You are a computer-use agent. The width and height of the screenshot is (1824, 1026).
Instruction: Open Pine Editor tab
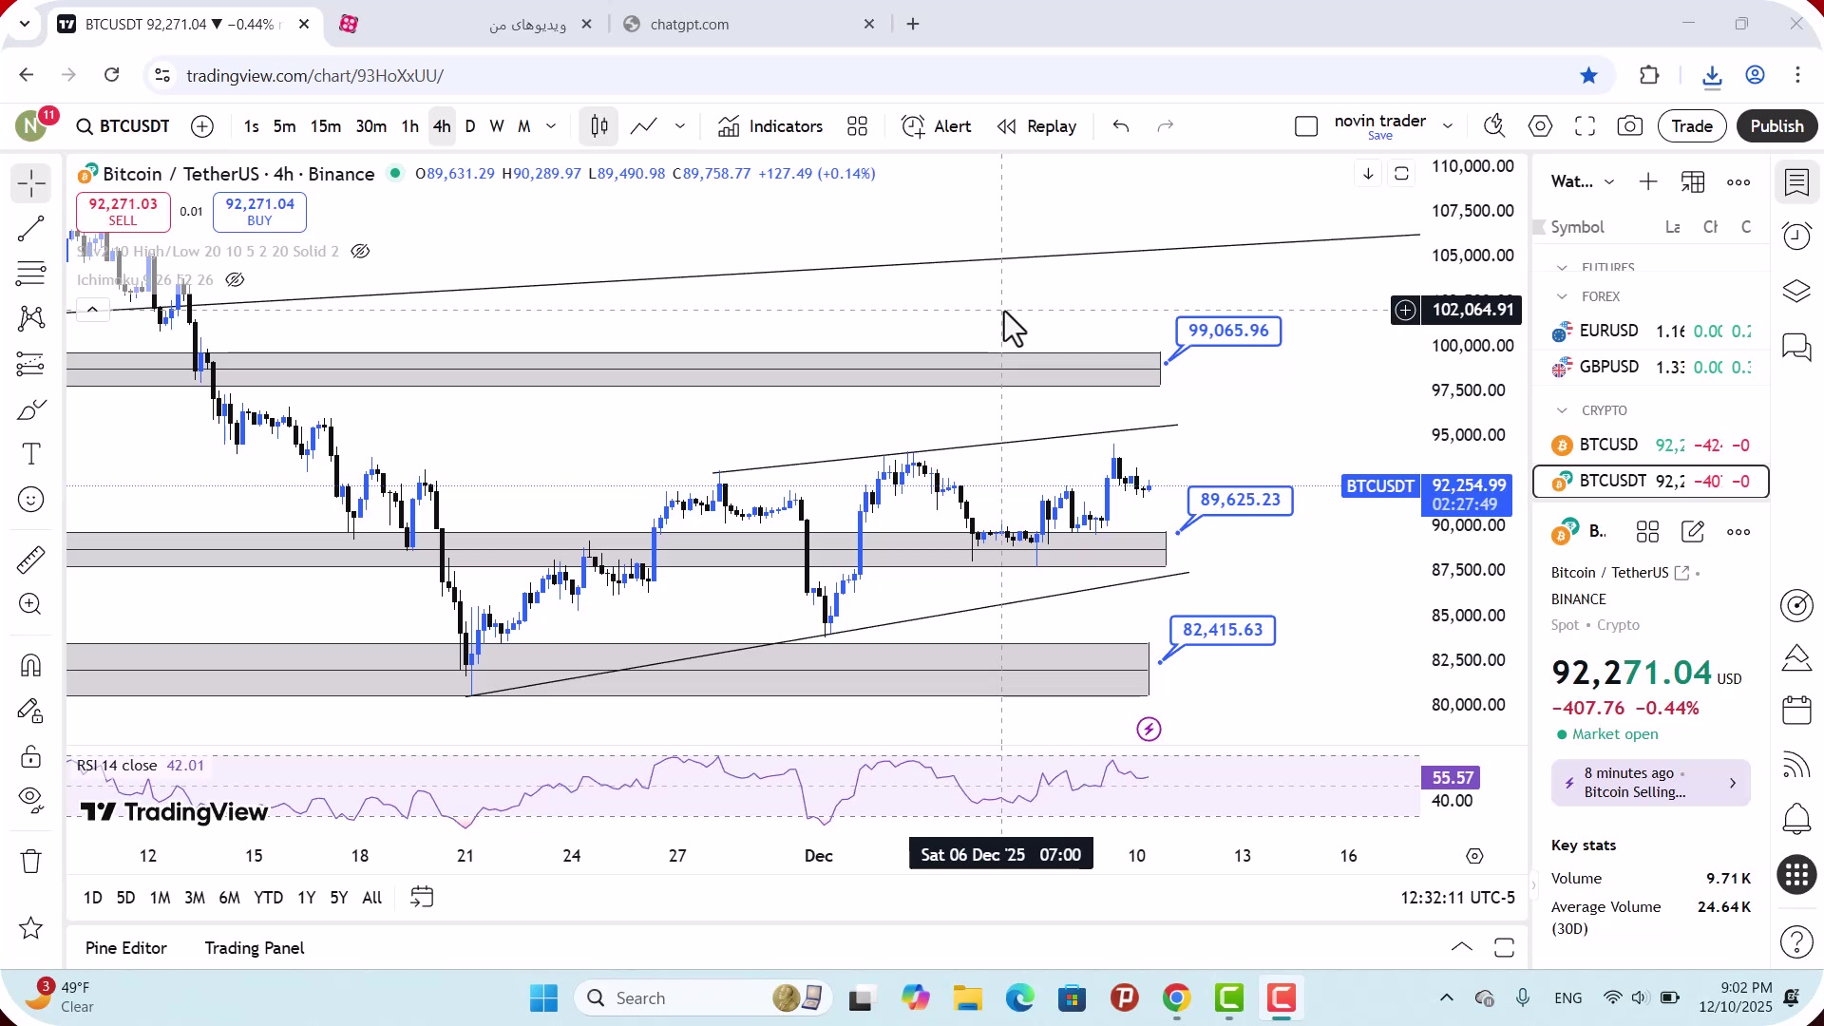pyautogui.click(x=125, y=948)
